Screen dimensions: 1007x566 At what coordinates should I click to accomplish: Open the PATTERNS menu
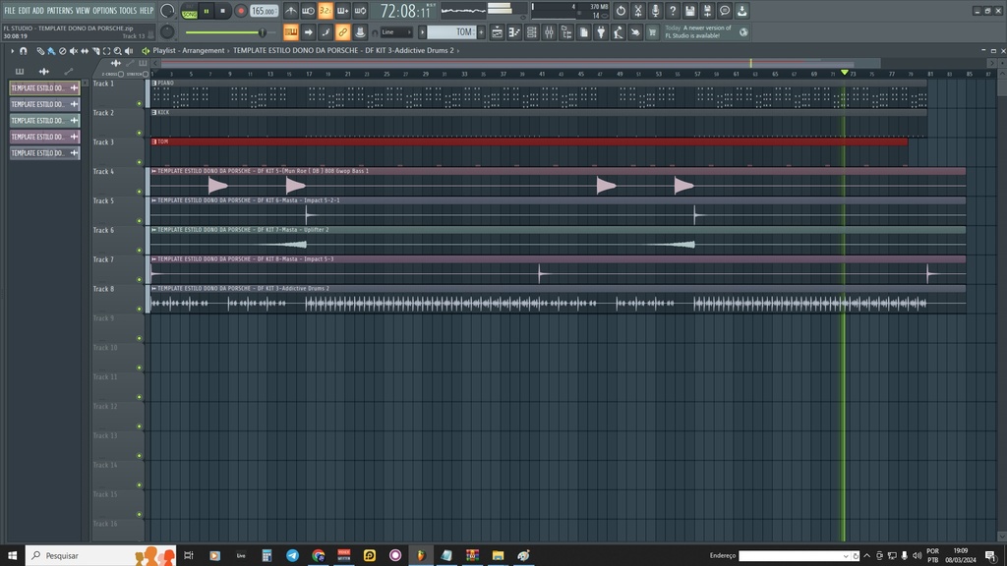[x=60, y=11]
